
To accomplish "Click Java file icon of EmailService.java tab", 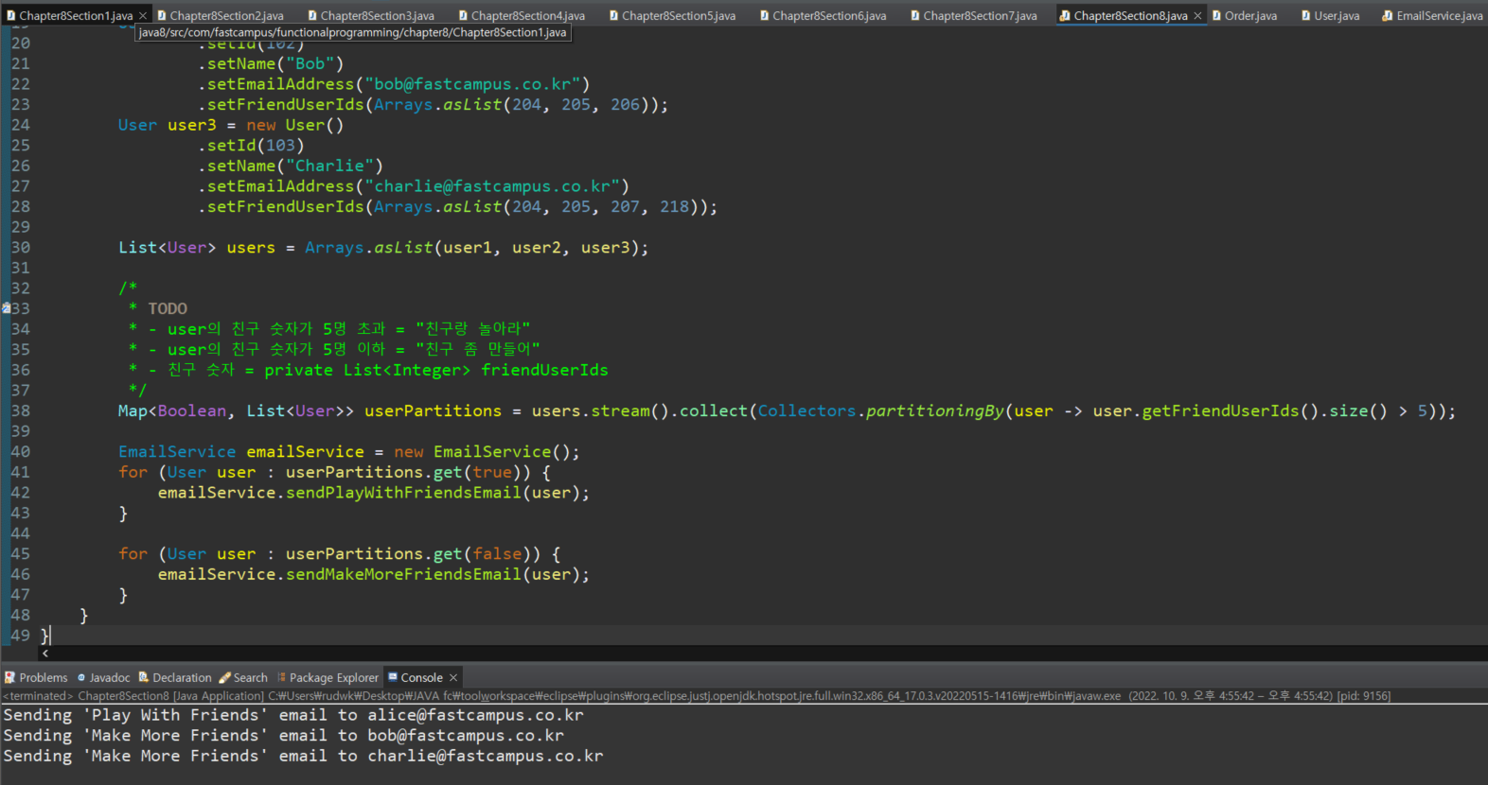I will tap(1388, 15).
